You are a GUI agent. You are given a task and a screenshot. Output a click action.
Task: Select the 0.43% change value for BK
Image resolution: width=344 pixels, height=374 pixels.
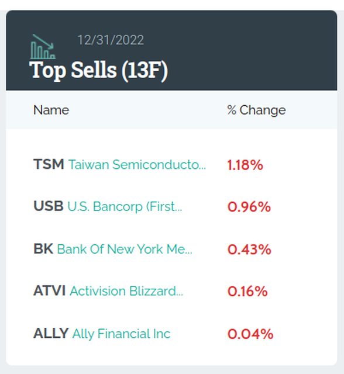[249, 250]
